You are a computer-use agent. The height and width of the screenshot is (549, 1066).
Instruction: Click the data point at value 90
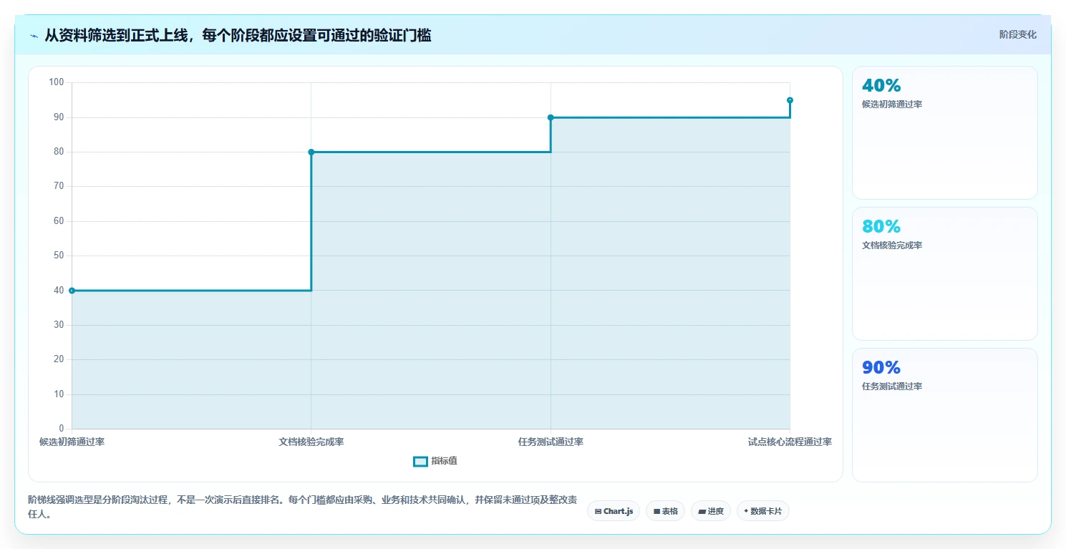pyautogui.click(x=551, y=117)
